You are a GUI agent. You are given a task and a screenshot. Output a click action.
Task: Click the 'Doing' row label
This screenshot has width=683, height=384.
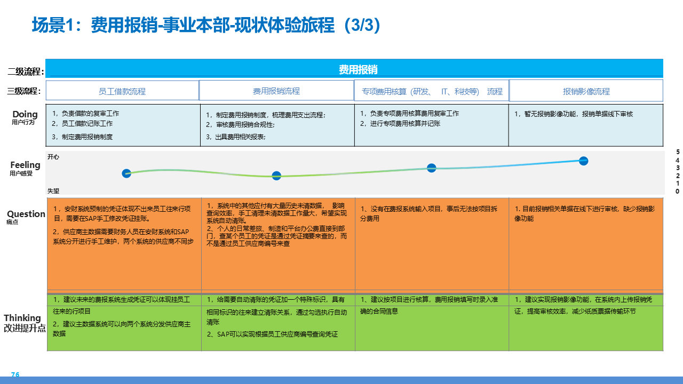click(x=25, y=114)
